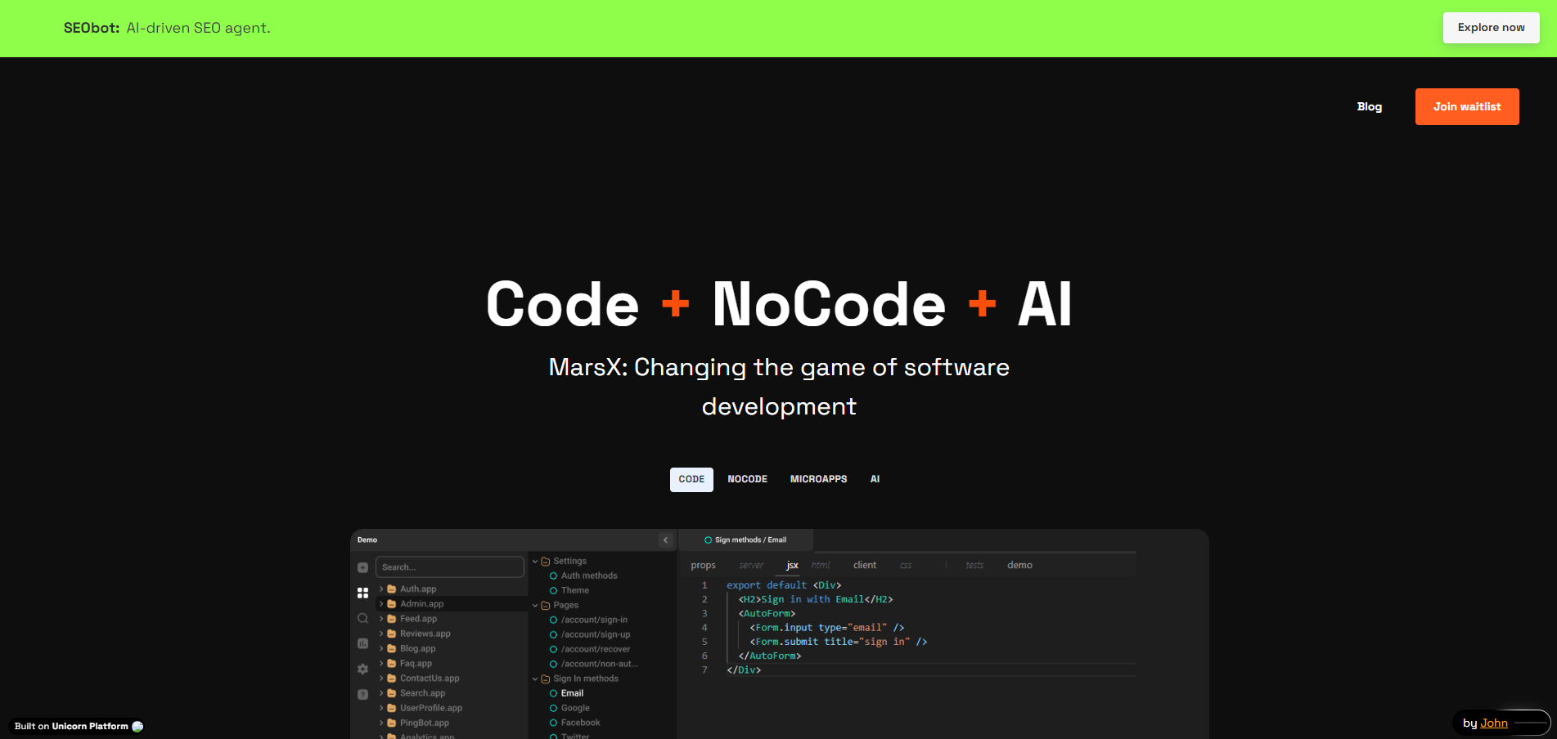Click the Demo project title

(x=367, y=540)
